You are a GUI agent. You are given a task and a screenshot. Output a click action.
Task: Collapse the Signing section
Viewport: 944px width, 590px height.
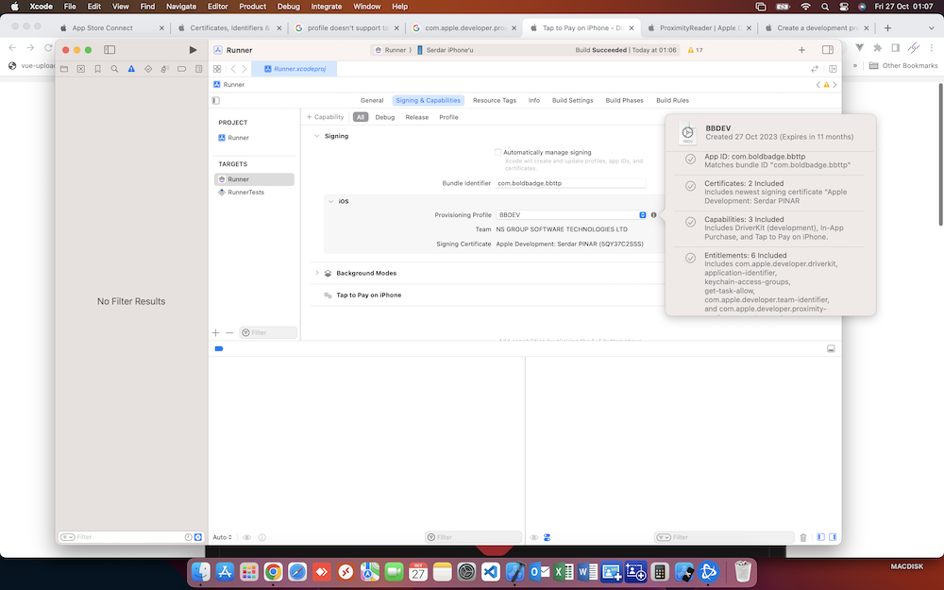pos(316,136)
